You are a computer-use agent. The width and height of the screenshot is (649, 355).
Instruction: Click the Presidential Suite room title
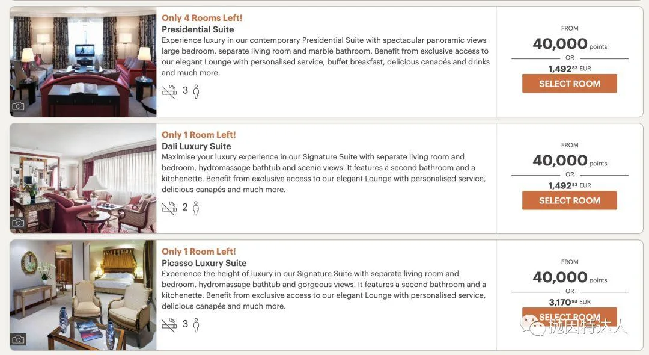pos(198,29)
